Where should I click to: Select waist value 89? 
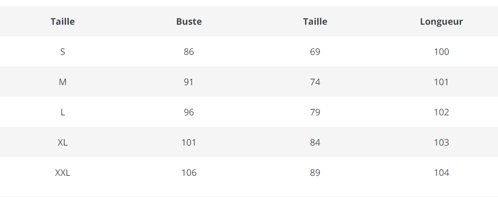(x=315, y=172)
